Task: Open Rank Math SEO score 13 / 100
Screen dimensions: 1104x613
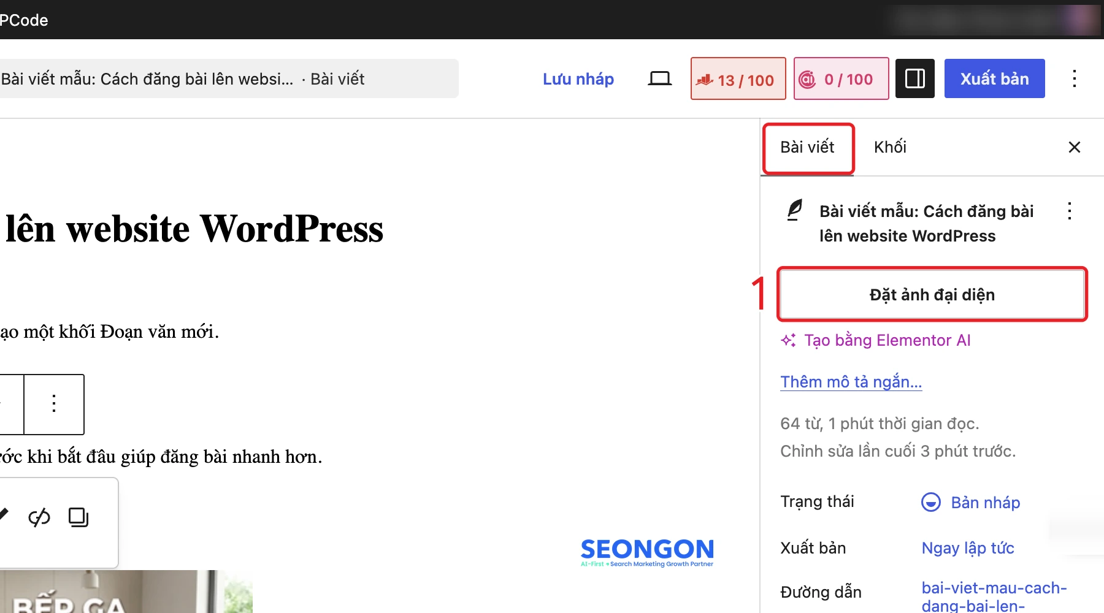Action: click(x=738, y=78)
